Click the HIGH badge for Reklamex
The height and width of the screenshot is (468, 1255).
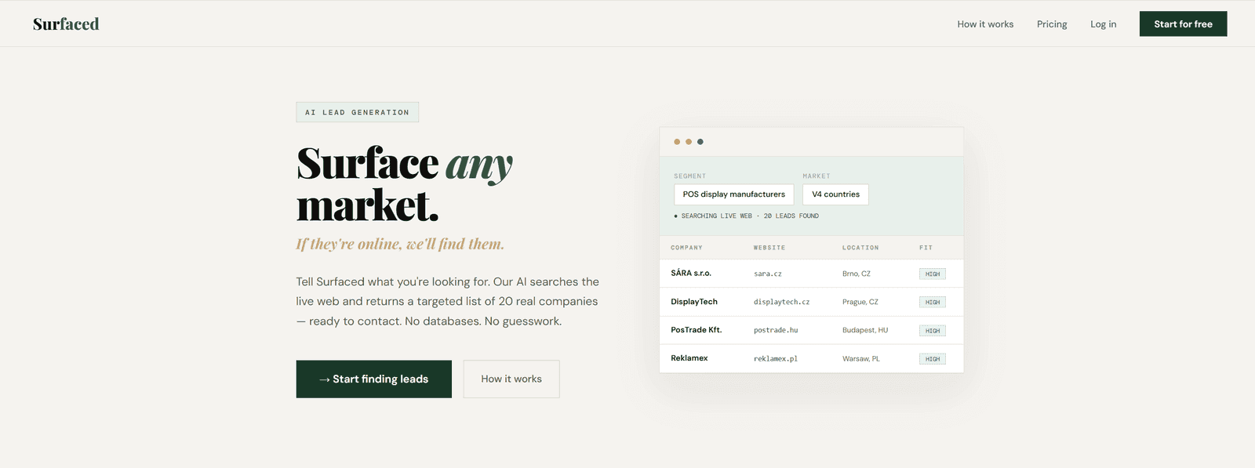(933, 359)
